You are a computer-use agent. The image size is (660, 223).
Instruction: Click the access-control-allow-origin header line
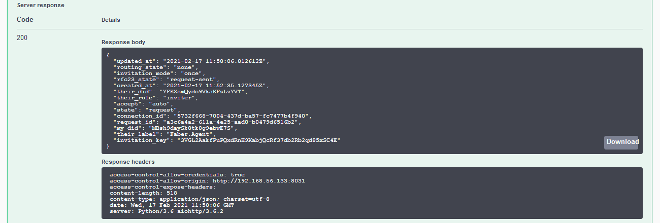207,180
